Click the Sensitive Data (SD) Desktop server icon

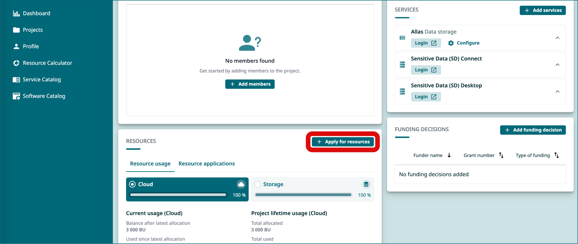pyautogui.click(x=403, y=91)
